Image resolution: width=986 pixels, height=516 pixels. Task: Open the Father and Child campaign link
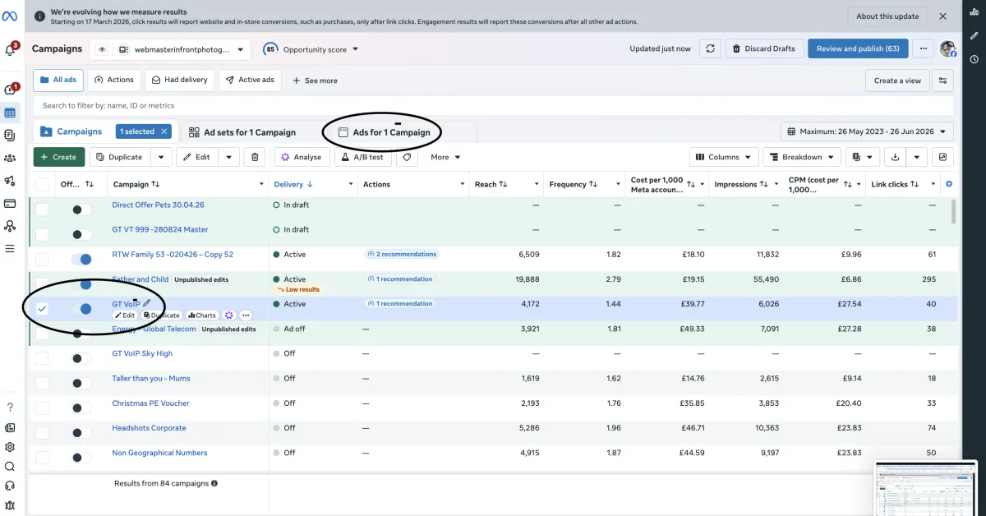click(x=141, y=279)
